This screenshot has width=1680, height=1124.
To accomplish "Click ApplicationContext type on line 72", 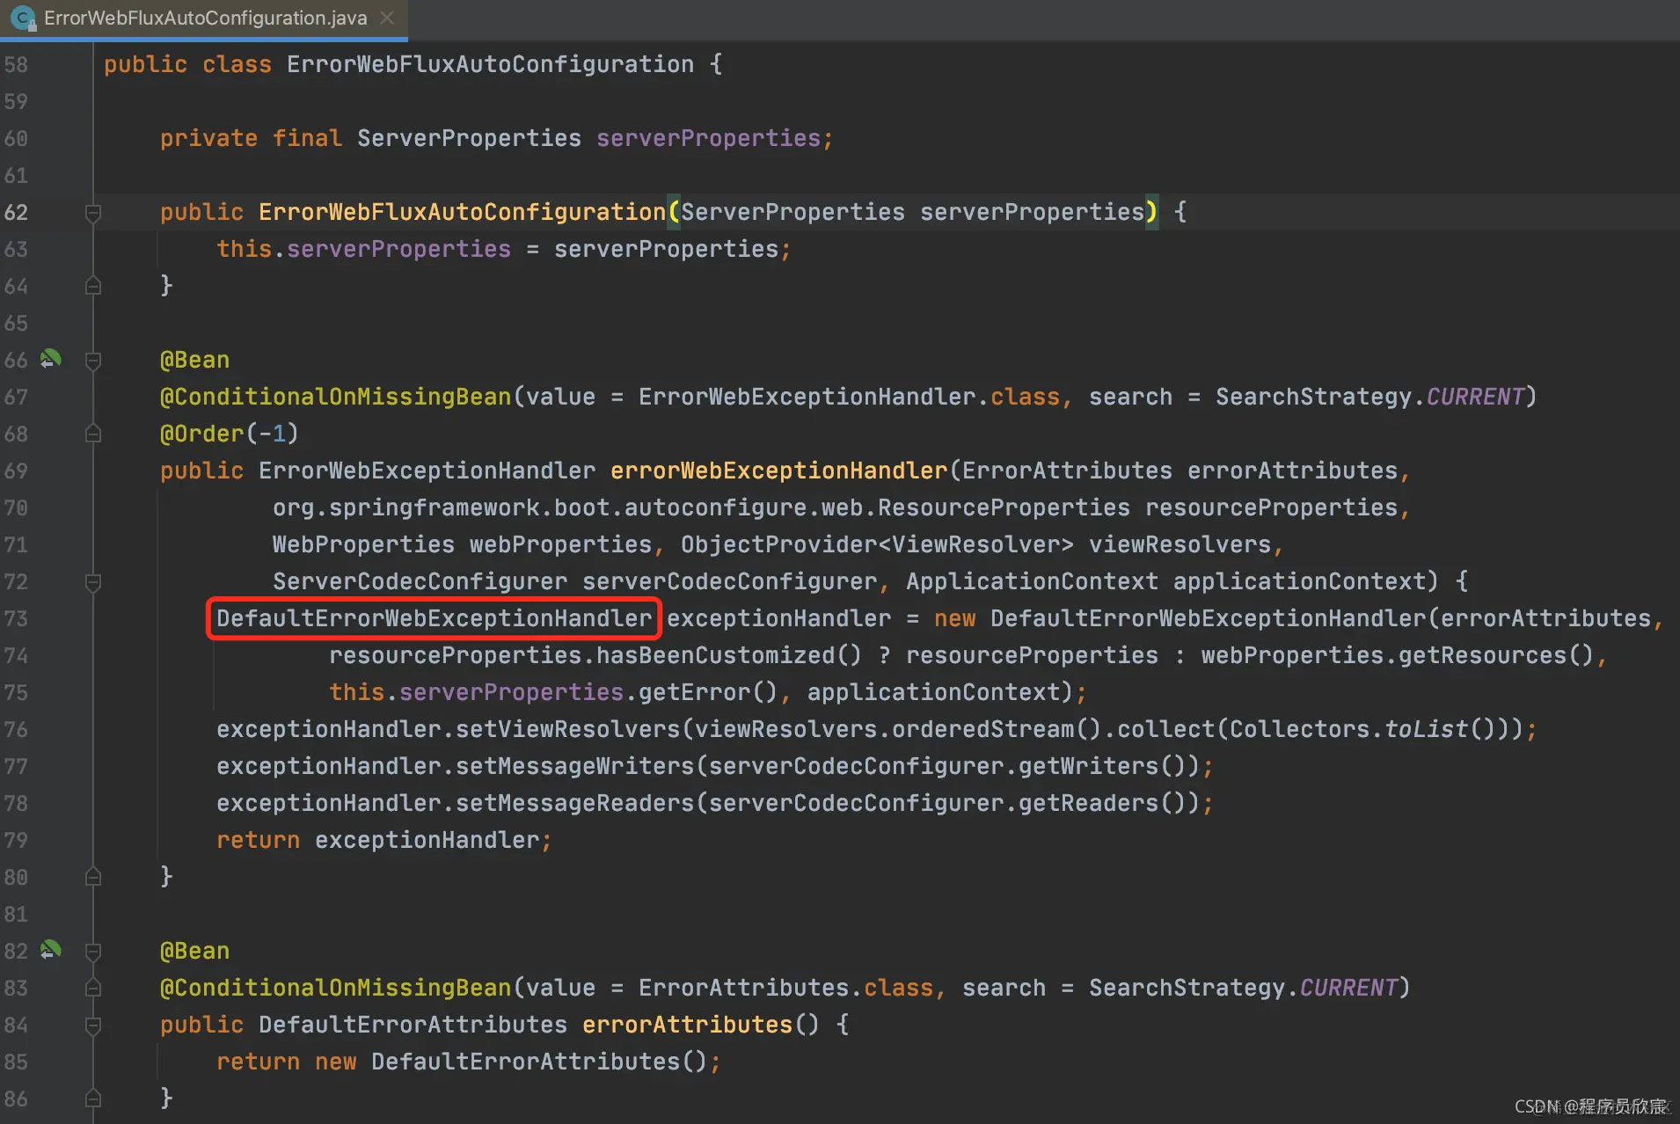I will coord(1032,581).
